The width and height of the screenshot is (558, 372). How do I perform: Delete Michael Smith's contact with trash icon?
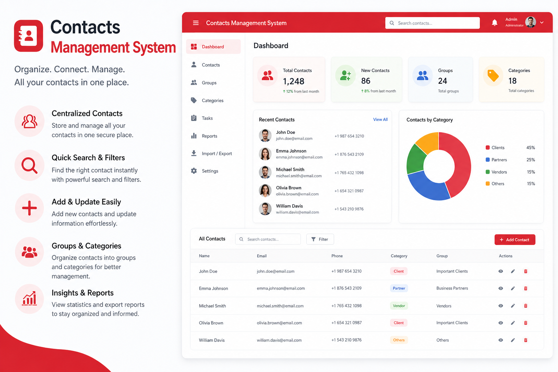526,306
